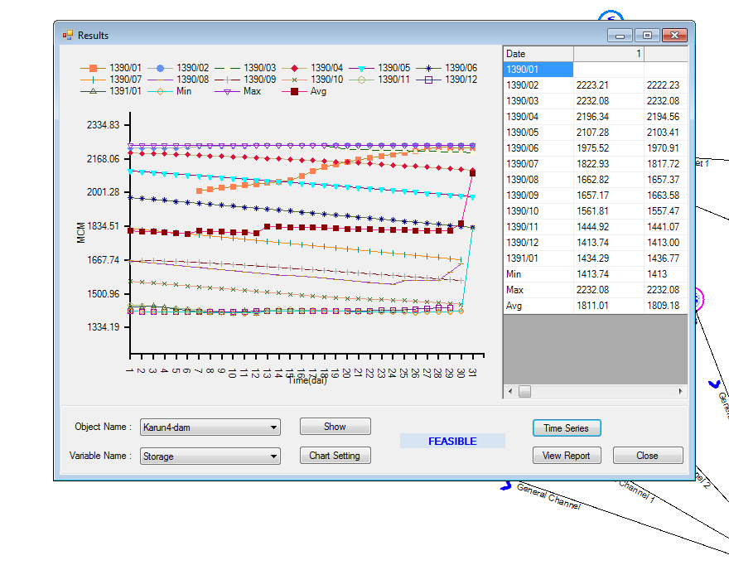Open Chart Setting
The image size is (729, 565).
point(335,456)
